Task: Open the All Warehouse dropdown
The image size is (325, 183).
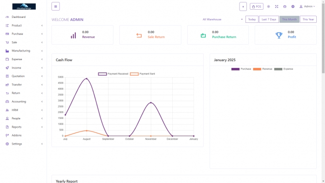Action: point(223,19)
